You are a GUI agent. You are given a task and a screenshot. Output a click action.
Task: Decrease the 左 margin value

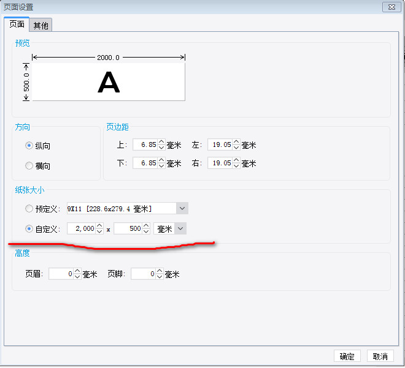pyautogui.click(x=236, y=148)
